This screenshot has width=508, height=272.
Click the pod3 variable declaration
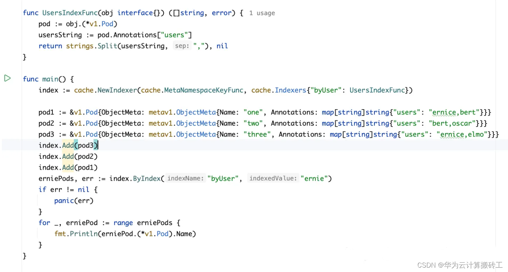point(46,134)
